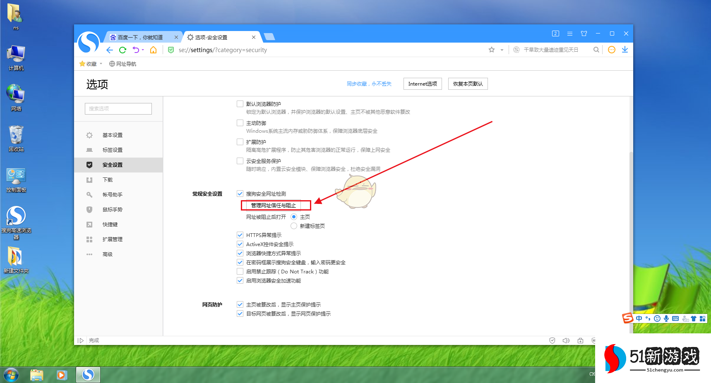Image resolution: width=711 pixels, height=383 pixels.
Task: Click the green security shield icon before URL
Action: point(171,50)
